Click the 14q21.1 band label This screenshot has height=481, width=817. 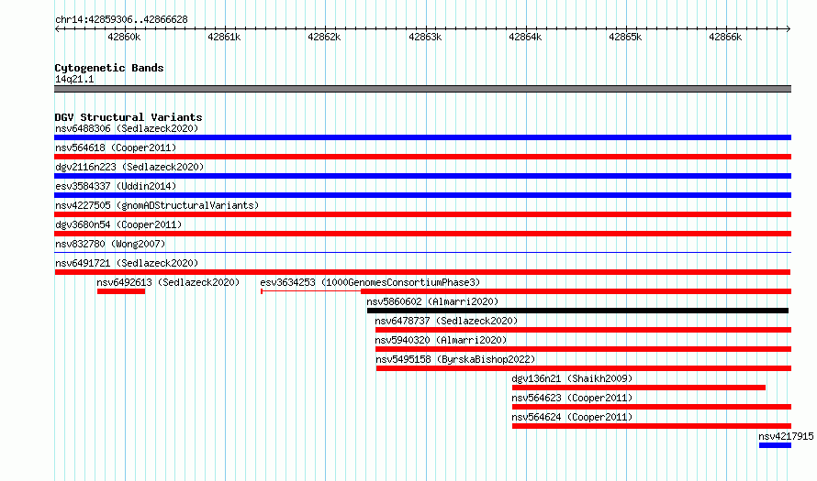(74, 79)
